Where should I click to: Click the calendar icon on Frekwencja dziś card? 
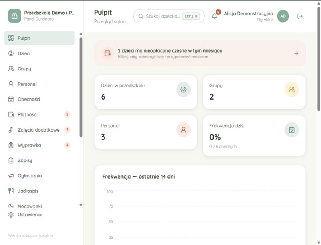(x=292, y=130)
